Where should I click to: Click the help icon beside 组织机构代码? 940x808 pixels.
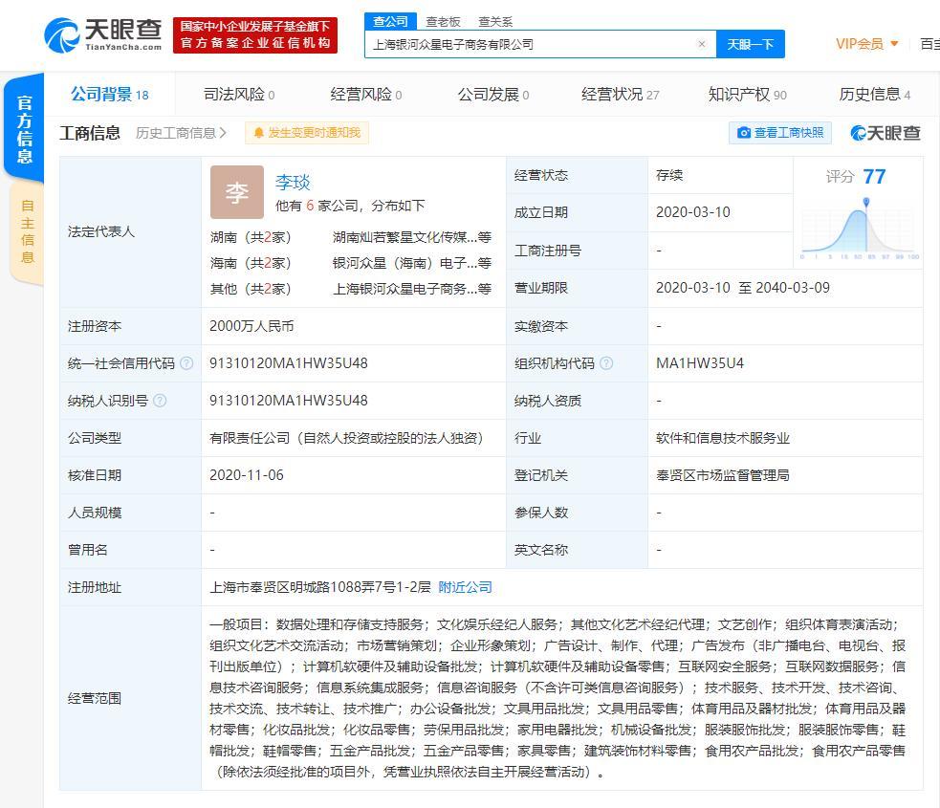click(x=606, y=363)
